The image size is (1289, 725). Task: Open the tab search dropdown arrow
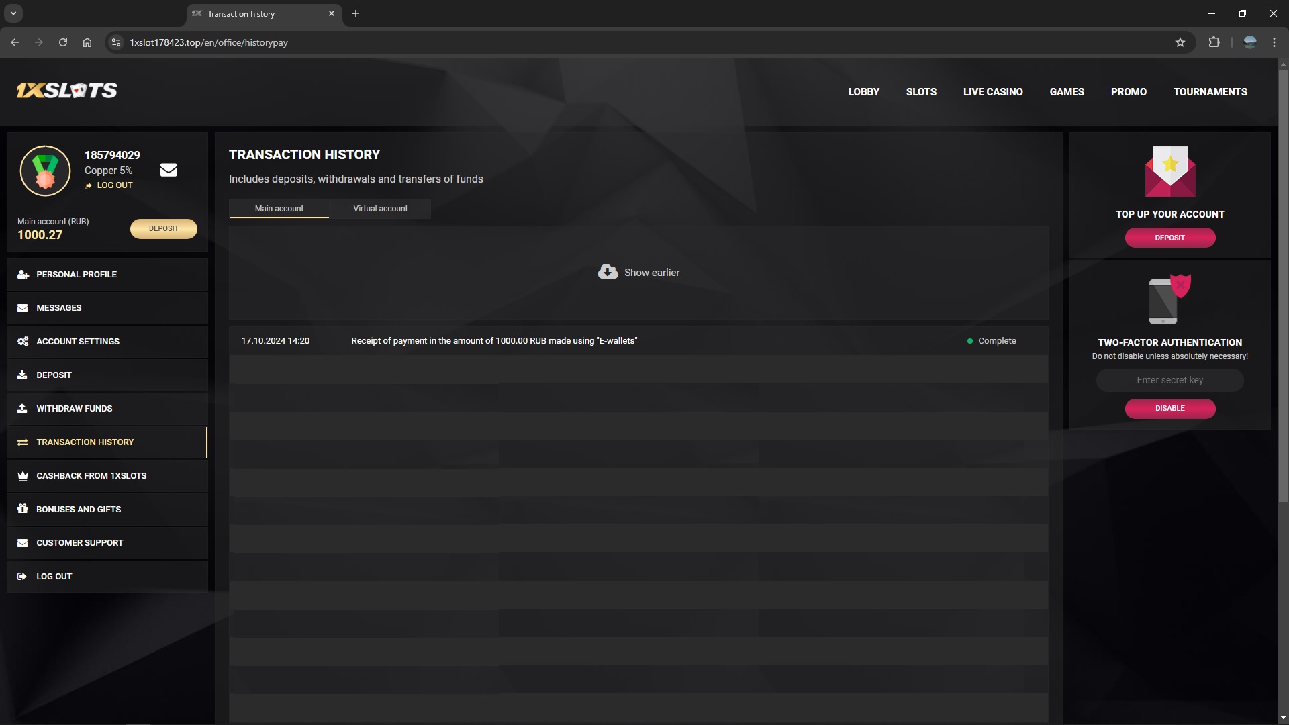pyautogui.click(x=13, y=13)
